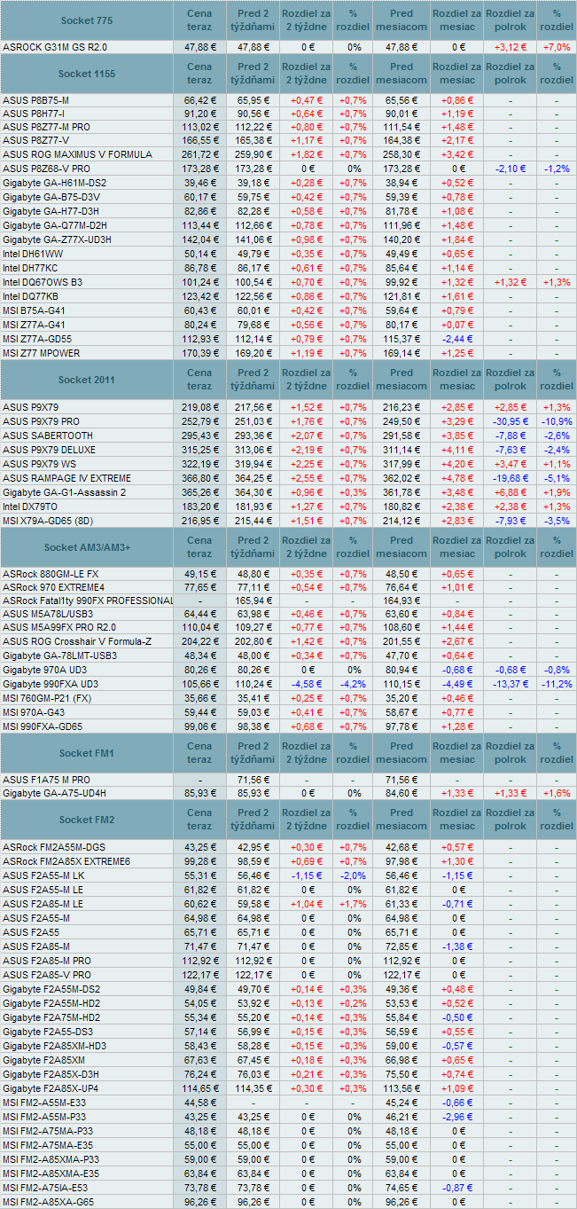This screenshot has width=577, height=1209.
Task: Select Intel DQ67OWS B3 product name
Action: tap(43, 282)
